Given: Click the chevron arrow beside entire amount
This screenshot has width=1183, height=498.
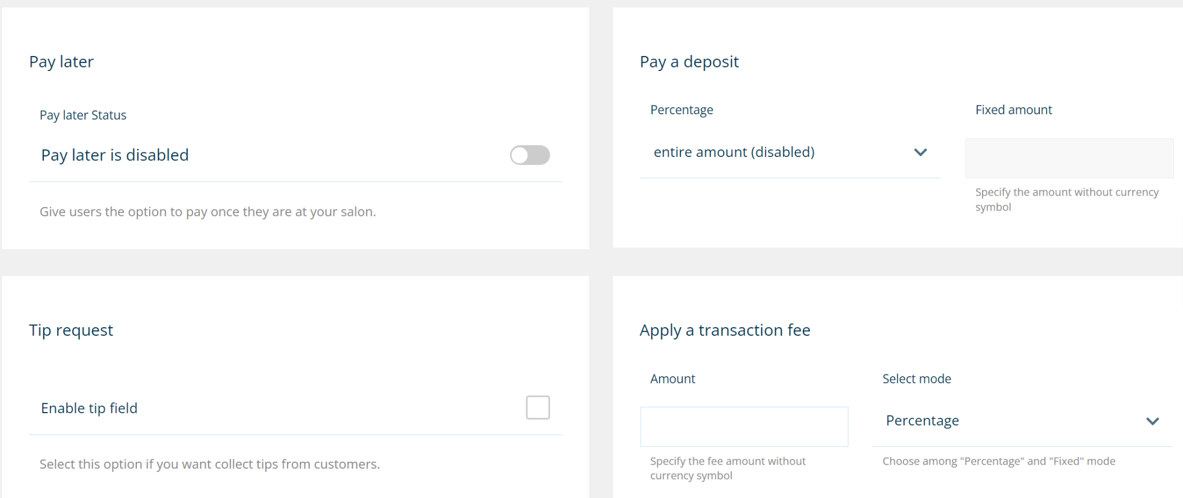Looking at the screenshot, I should pyautogui.click(x=920, y=152).
